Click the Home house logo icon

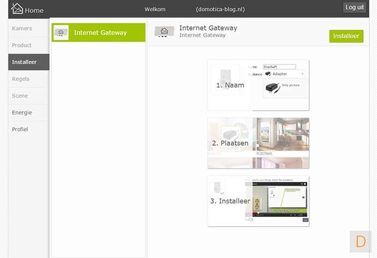17,9
